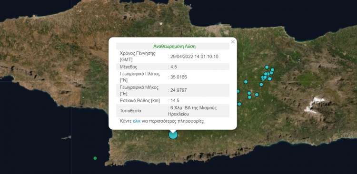Select the isolated cyan marker west of the cluster
357x174 pixels.
click(246, 82)
